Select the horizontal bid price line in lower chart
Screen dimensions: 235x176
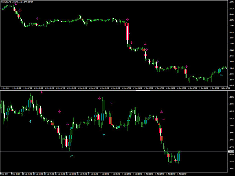[110, 151]
